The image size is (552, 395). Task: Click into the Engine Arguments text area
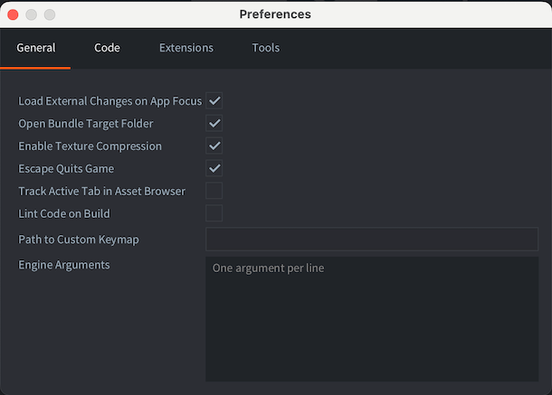(x=372, y=319)
